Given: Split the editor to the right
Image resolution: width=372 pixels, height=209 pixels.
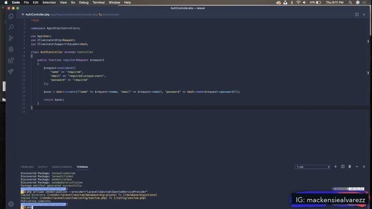Looking at the screenshot, I should pos(357,15).
